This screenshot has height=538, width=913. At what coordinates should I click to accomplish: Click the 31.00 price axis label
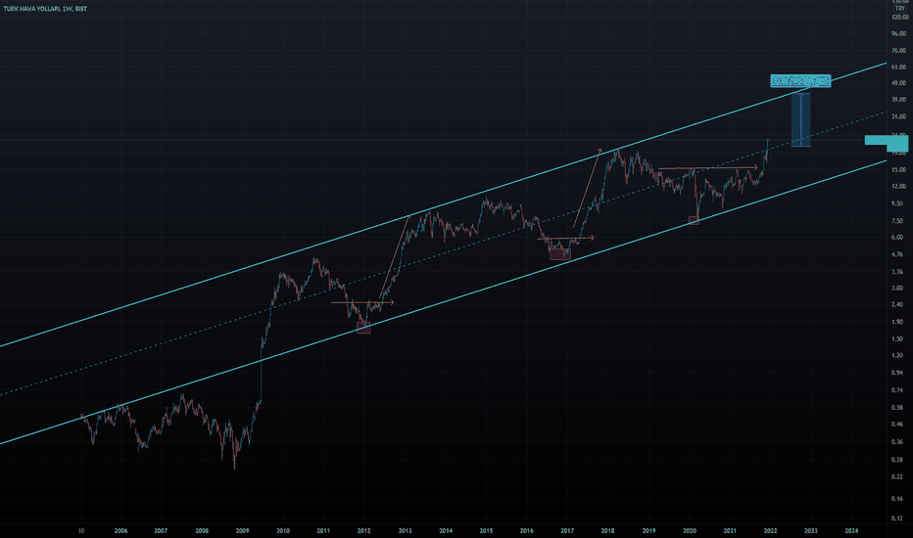click(x=899, y=117)
